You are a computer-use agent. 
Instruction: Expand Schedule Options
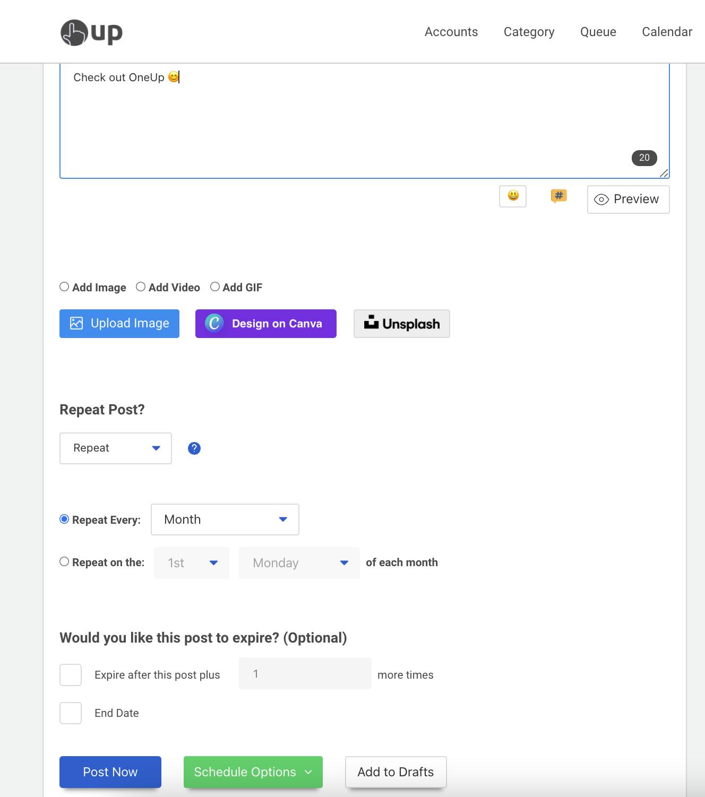tap(253, 772)
